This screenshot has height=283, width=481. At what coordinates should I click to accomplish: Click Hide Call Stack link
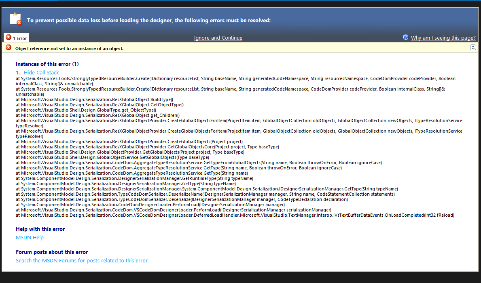pyautogui.click(x=41, y=73)
